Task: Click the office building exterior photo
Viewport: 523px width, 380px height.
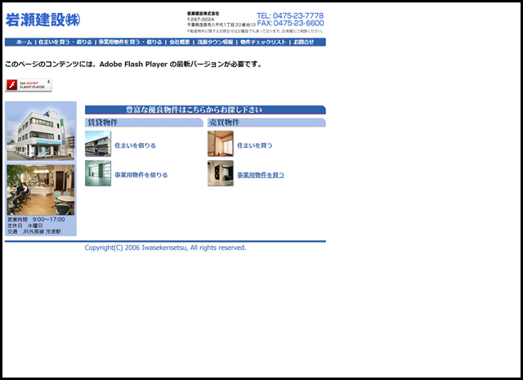Action: (x=41, y=132)
